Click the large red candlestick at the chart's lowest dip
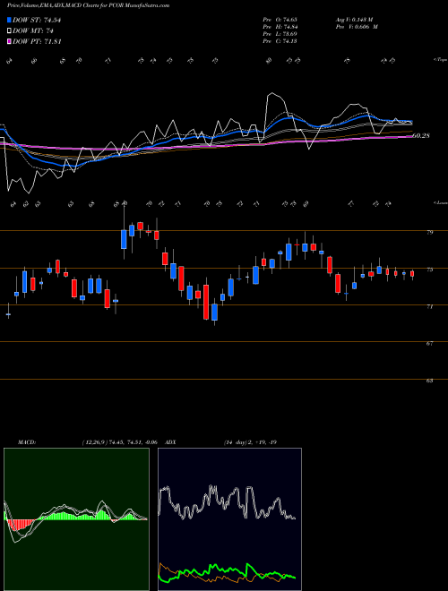This screenshot has height=591, width=448. (206, 302)
